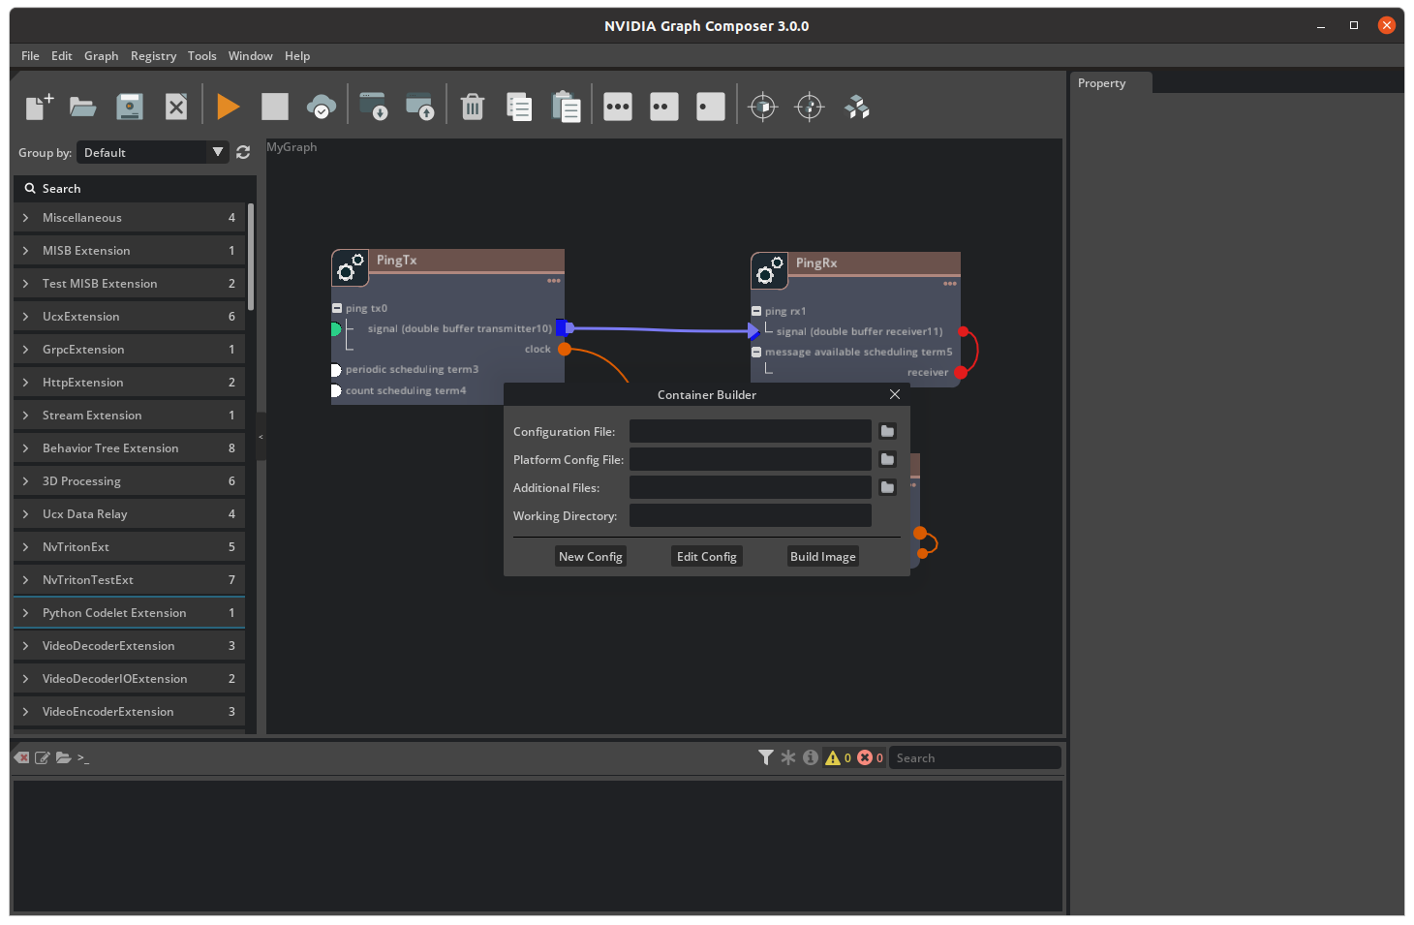The height and width of the screenshot is (925, 1414).
Task: Toggle info messages in the console
Action: click(x=811, y=757)
